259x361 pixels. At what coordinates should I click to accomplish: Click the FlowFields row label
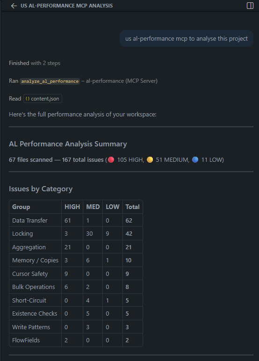click(26, 340)
